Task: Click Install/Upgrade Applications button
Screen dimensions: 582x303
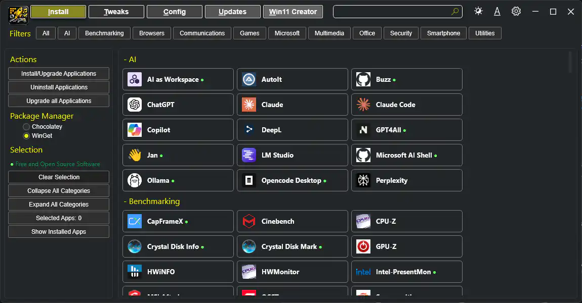Action: [x=59, y=73]
